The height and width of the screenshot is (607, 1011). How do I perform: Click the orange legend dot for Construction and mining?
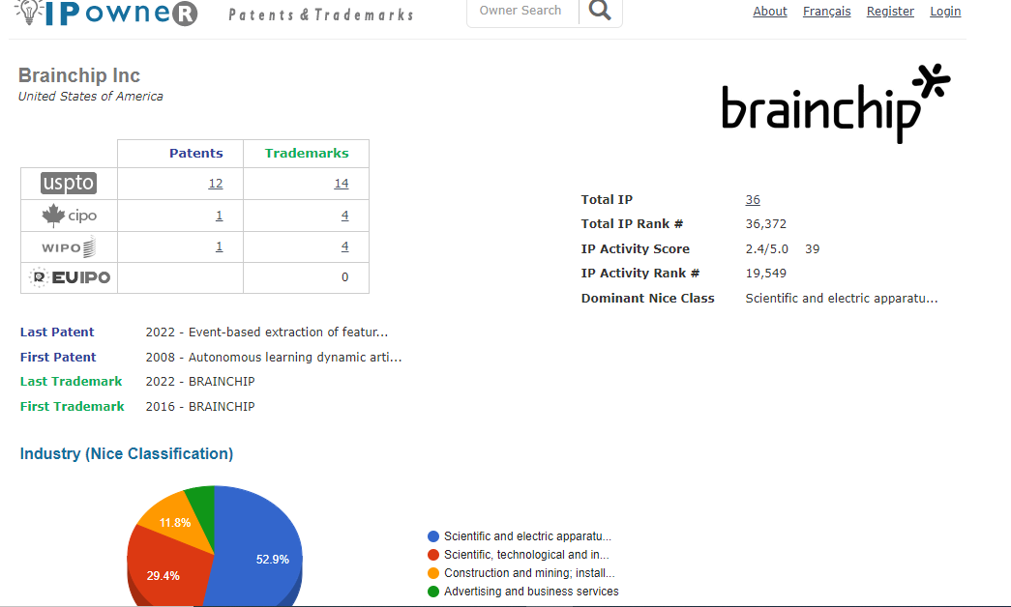point(433,573)
